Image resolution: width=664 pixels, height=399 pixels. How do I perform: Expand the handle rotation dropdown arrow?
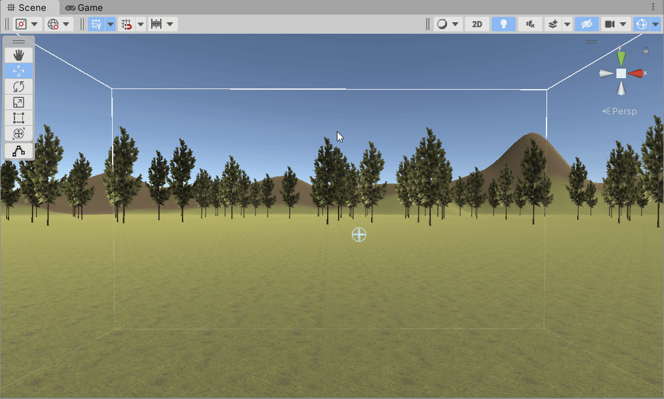click(66, 24)
